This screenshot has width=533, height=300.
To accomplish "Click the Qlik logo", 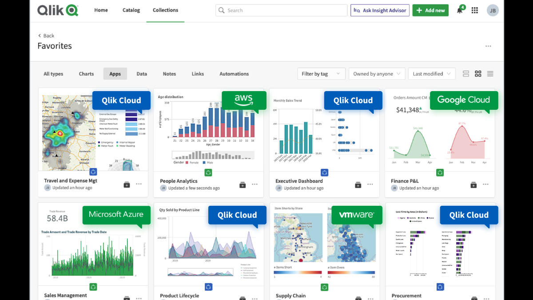I will click(x=58, y=10).
